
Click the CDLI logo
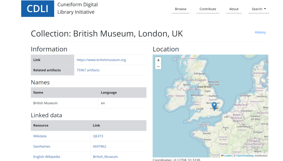tap(38, 9)
